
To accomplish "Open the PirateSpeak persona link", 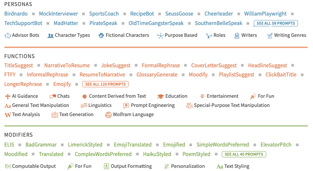I will [103, 23].
